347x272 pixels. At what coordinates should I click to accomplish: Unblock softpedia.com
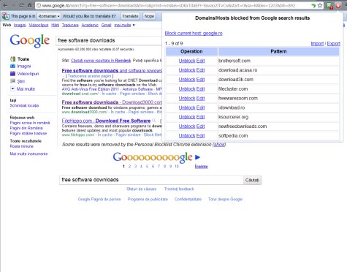[x=187, y=136]
